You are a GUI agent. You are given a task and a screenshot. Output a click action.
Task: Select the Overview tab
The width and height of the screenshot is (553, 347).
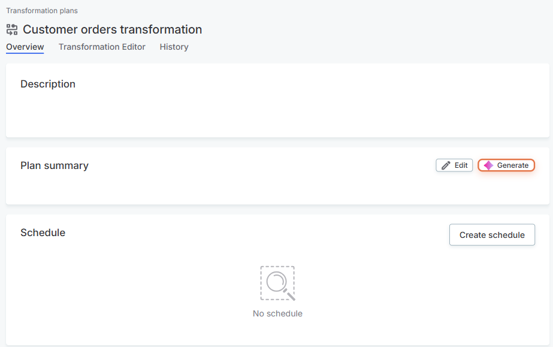25,47
